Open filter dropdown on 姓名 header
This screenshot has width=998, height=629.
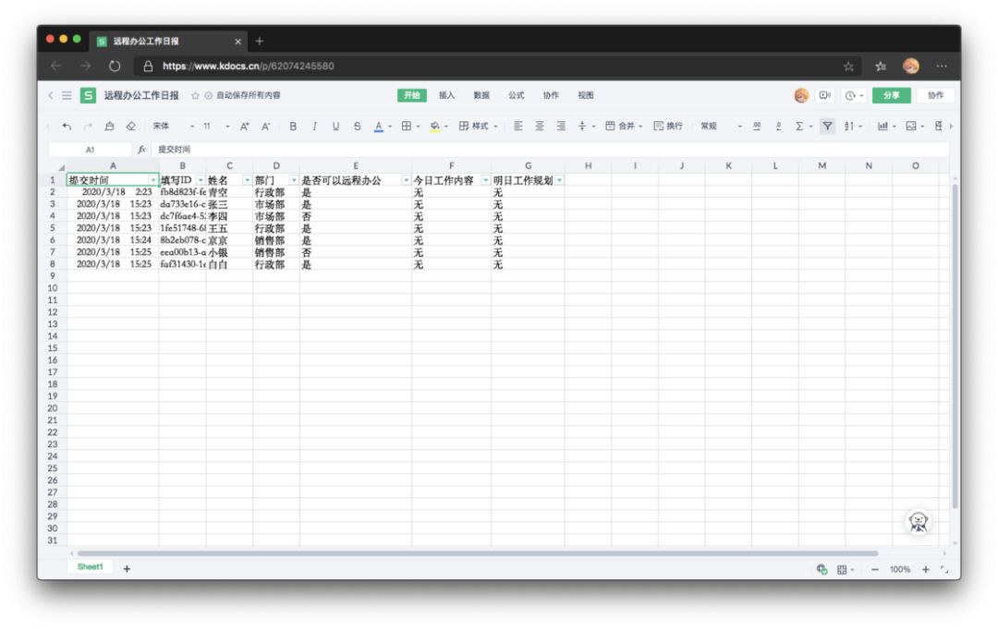coord(247,181)
